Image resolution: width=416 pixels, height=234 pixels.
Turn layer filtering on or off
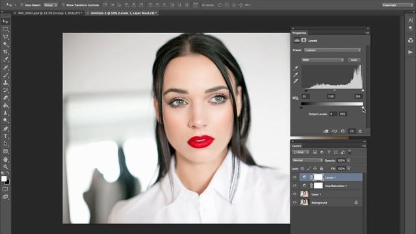pos(350,152)
